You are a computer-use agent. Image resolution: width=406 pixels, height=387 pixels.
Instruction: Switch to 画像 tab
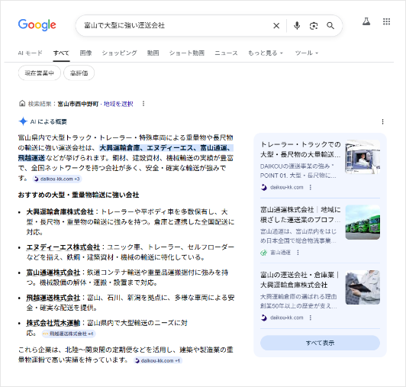click(x=85, y=53)
